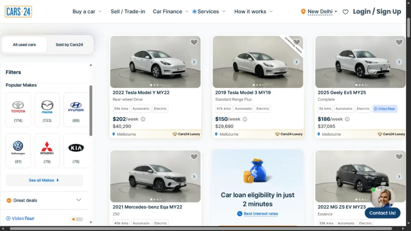Open the New Delhi location dropdown
This screenshot has width=411, height=231.
(319, 12)
